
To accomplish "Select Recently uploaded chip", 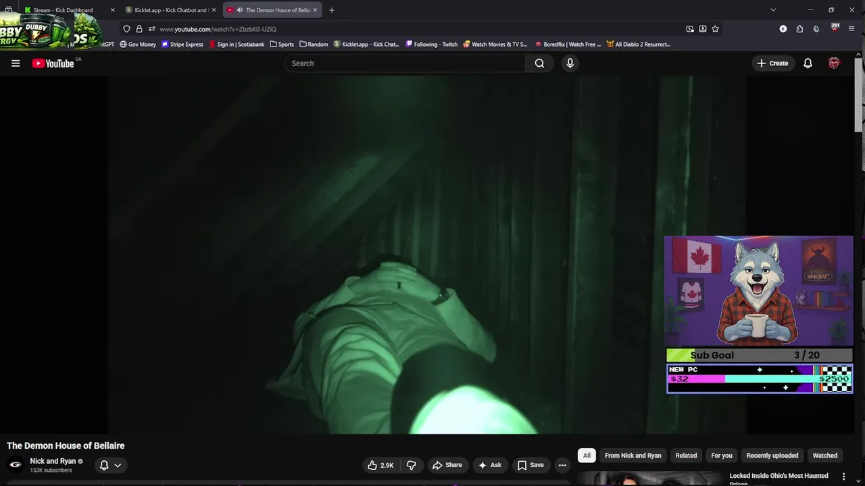I will 772,456.
